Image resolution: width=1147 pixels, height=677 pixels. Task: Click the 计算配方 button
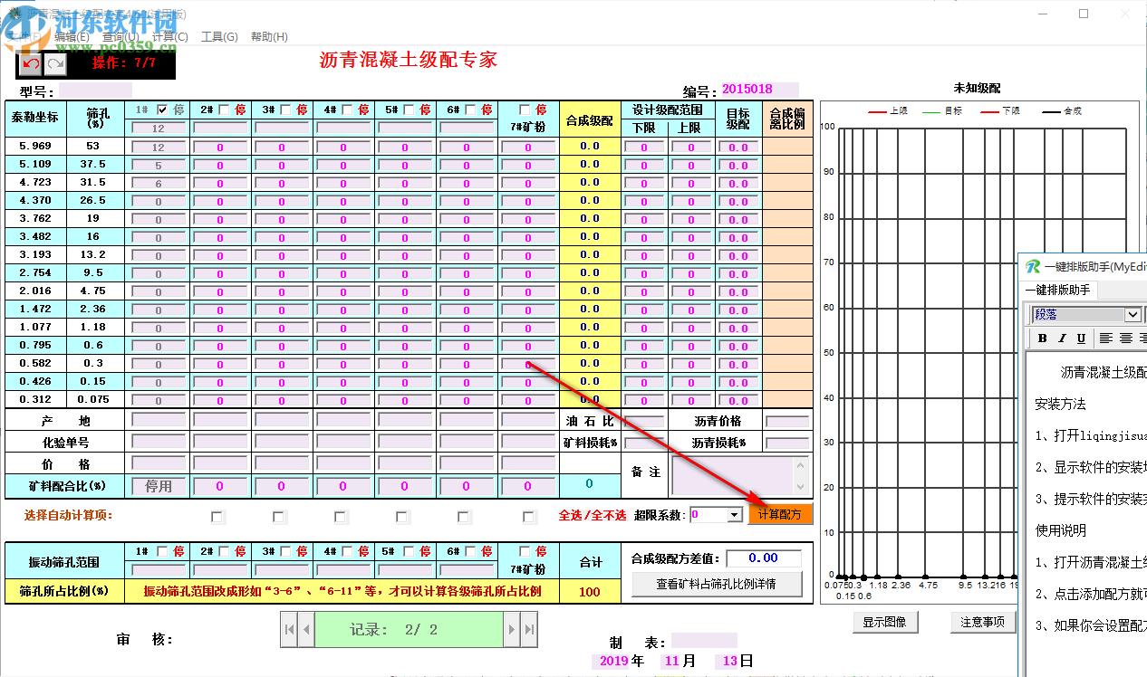click(x=780, y=514)
